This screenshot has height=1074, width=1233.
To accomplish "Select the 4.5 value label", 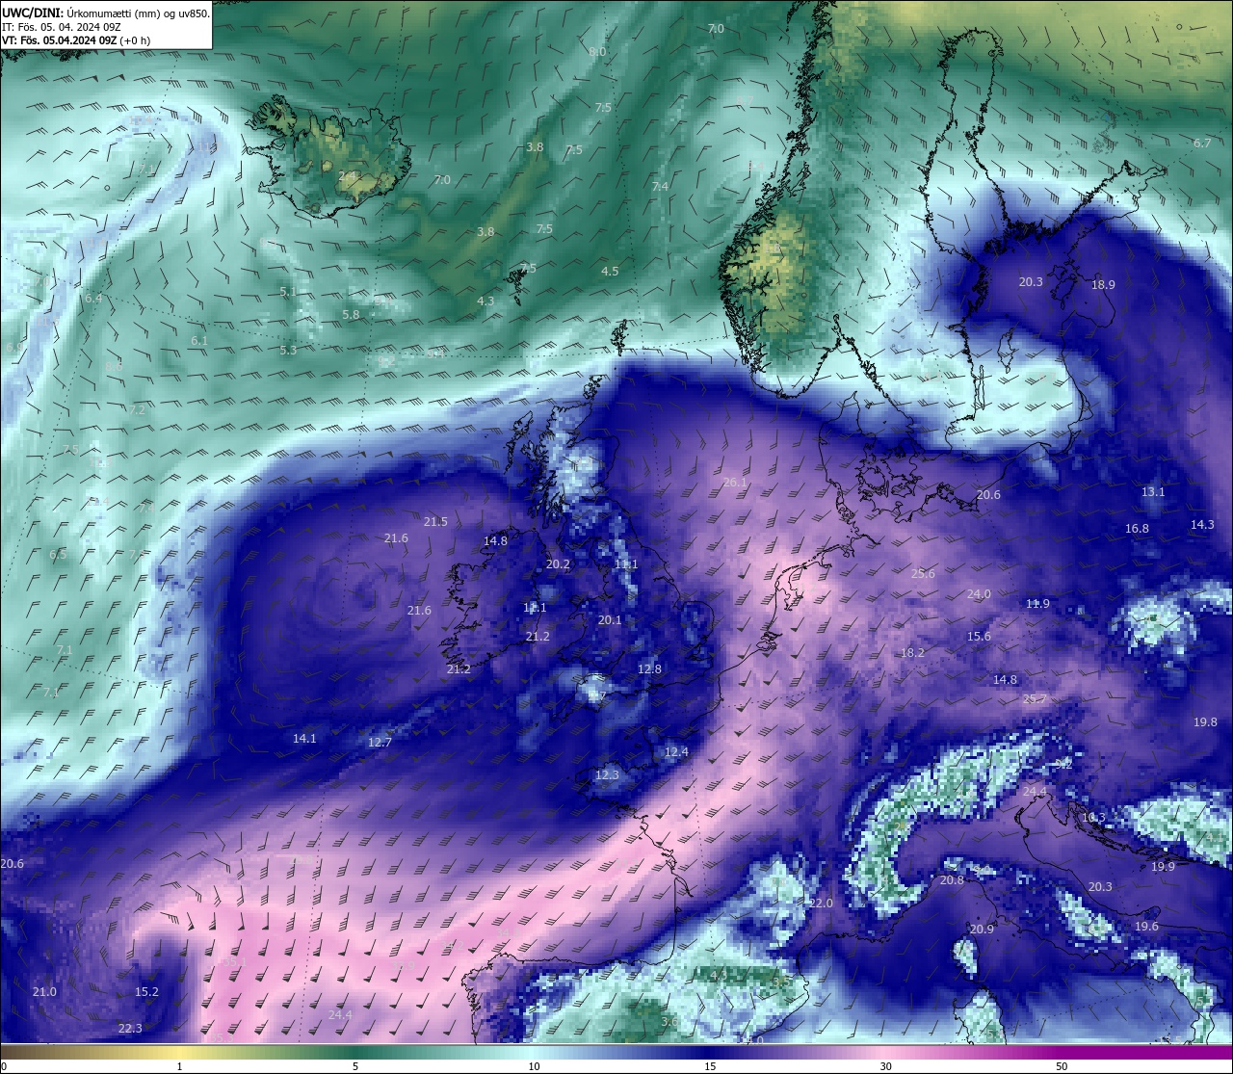I will coord(610,271).
